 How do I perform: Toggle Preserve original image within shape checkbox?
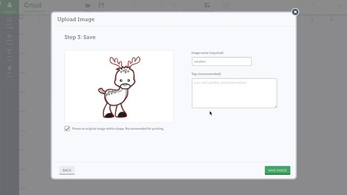pyautogui.click(x=67, y=128)
